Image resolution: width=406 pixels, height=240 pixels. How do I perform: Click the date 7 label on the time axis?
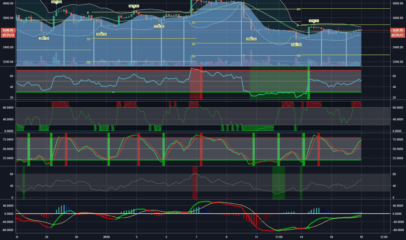click(196, 237)
